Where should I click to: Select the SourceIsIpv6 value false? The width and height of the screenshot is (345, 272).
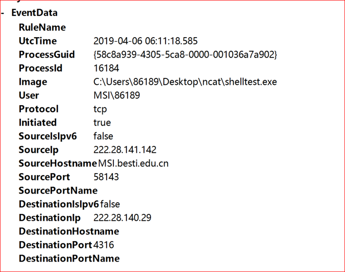click(x=103, y=136)
